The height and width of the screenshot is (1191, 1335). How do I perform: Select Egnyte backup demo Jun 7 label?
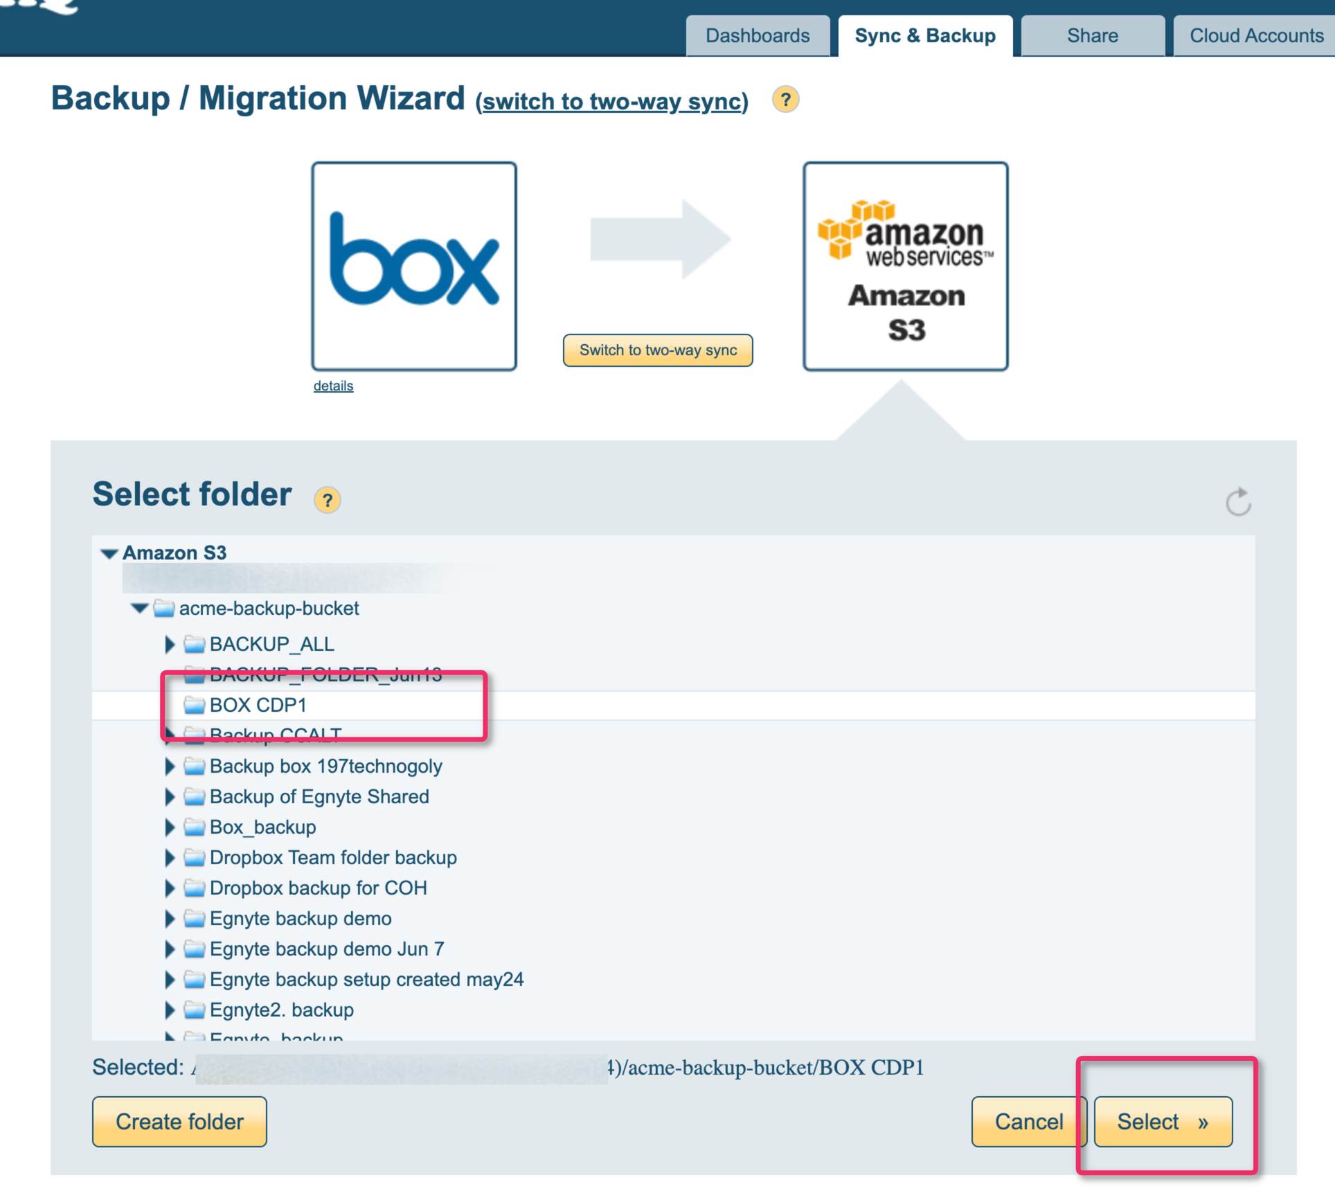327,949
